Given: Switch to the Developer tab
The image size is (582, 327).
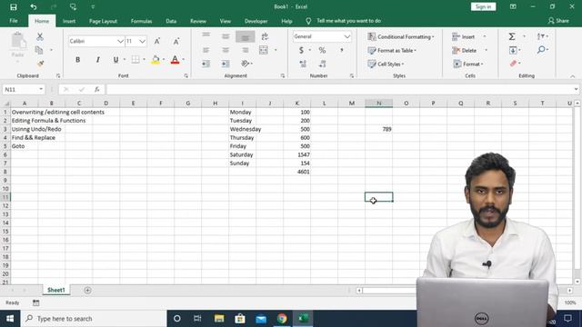Looking at the screenshot, I should (x=256, y=21).
